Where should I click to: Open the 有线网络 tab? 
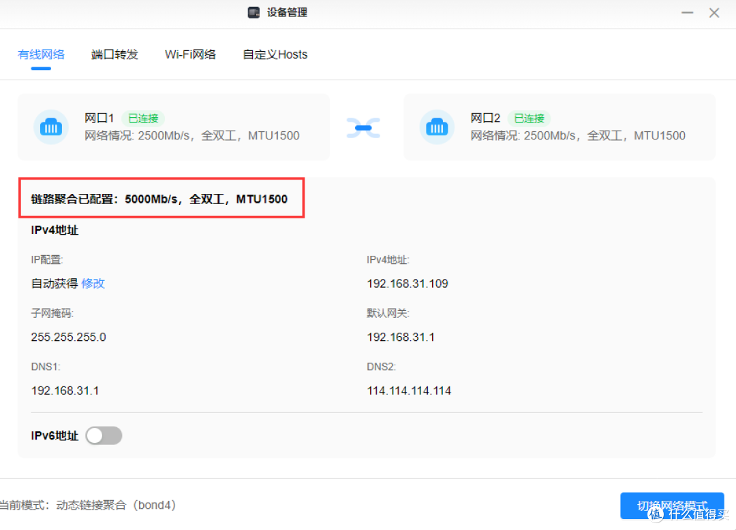42,54
